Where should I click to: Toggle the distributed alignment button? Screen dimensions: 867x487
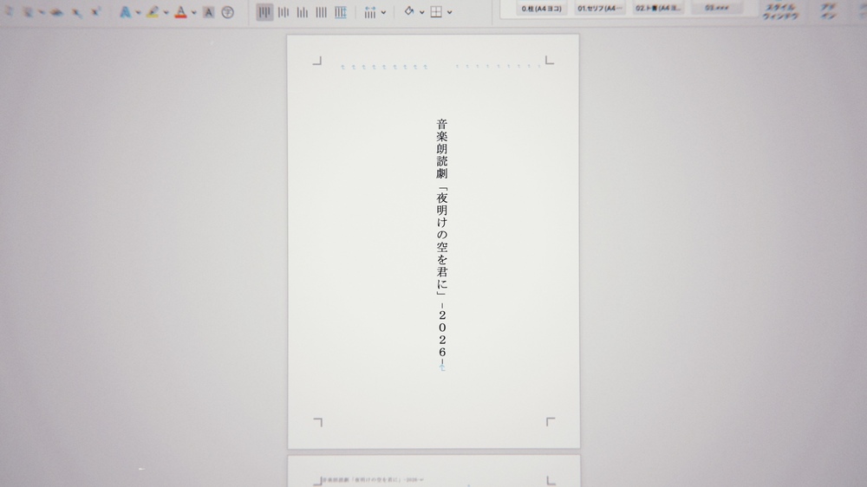[340, 12]
